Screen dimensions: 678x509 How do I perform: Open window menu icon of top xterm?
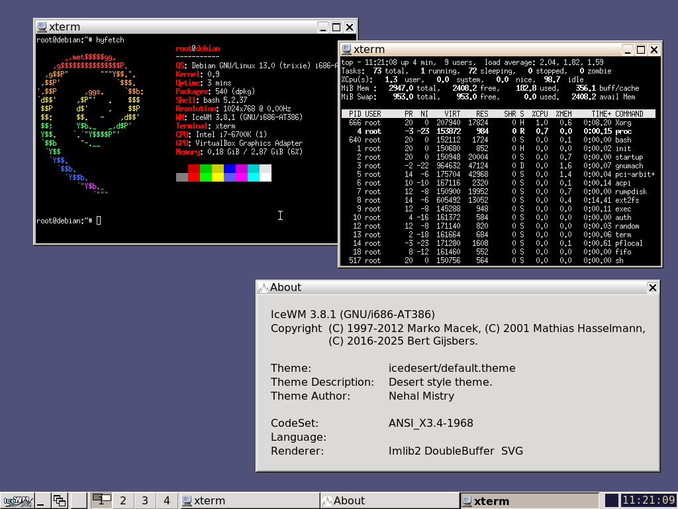(x=346, y=49)
